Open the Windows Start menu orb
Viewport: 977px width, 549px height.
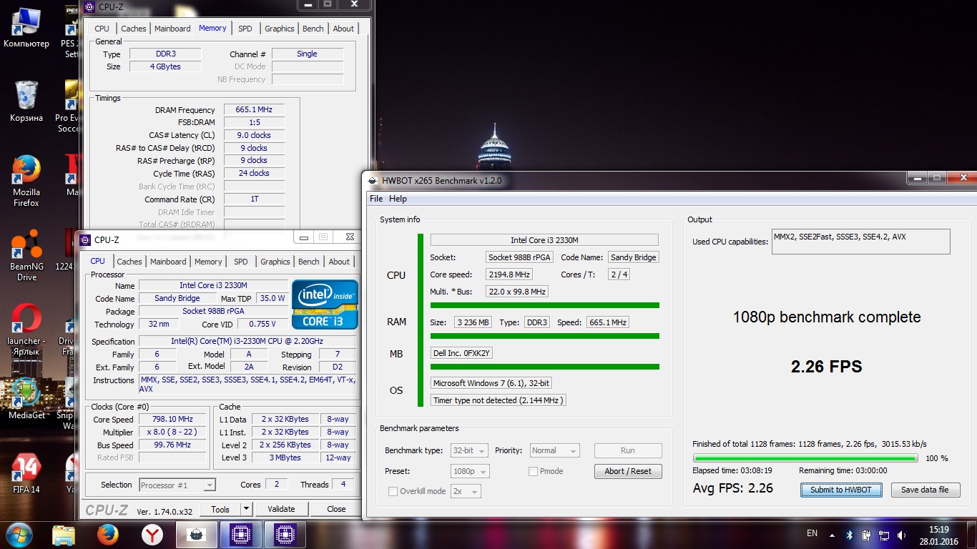point(19,534)
